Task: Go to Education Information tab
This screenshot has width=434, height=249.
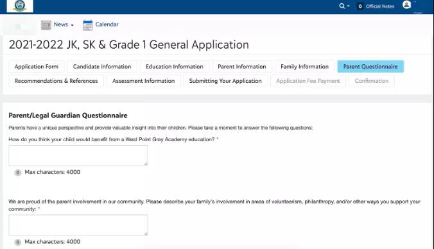Action: (175, 67)
